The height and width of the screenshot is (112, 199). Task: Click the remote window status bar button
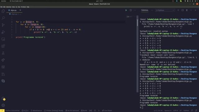click(x=2, y=111)
